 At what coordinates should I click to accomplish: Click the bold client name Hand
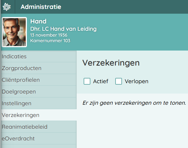38,21
